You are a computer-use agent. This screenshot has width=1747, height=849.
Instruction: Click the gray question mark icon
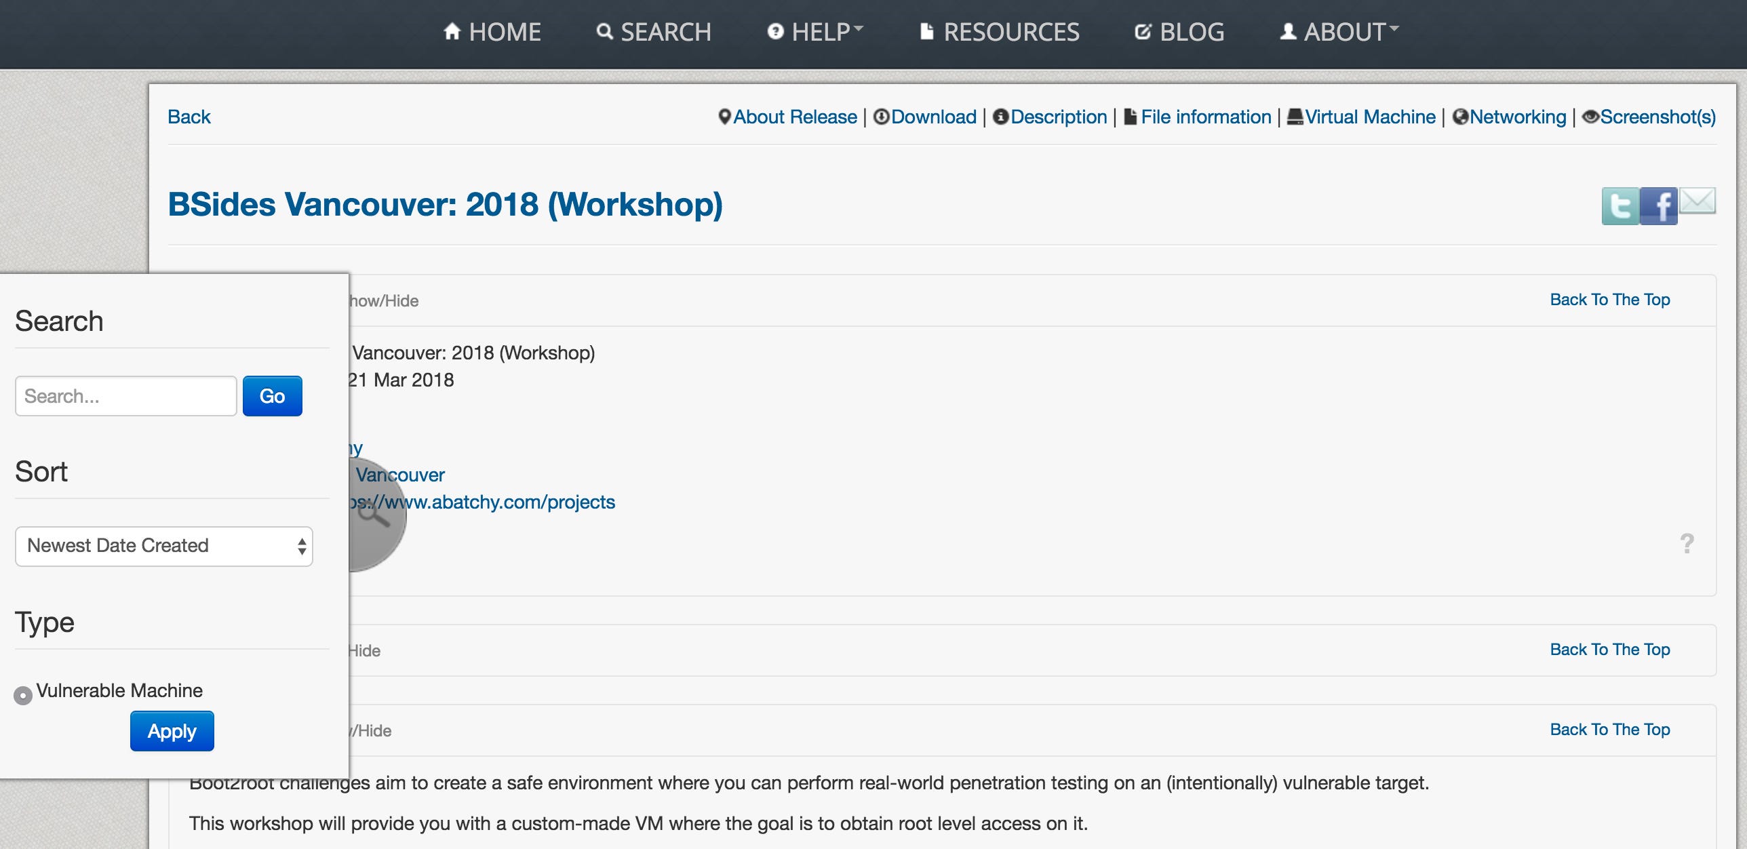[1687, 543]
